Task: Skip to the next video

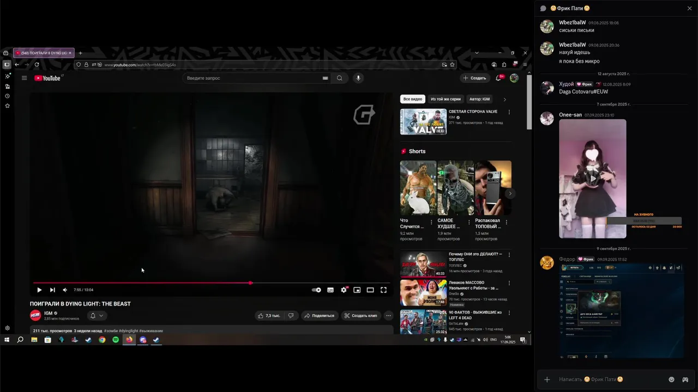Action: click(x=52, y=290)
